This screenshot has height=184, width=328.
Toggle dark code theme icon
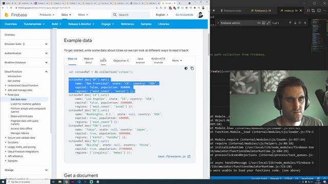coord(186,68)
